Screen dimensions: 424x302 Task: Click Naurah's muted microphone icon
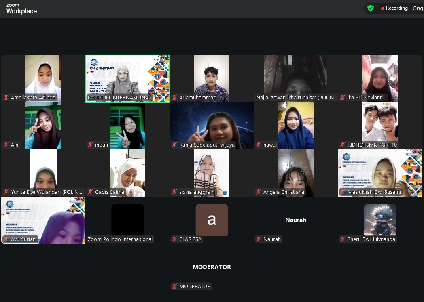tap(258, 239)
